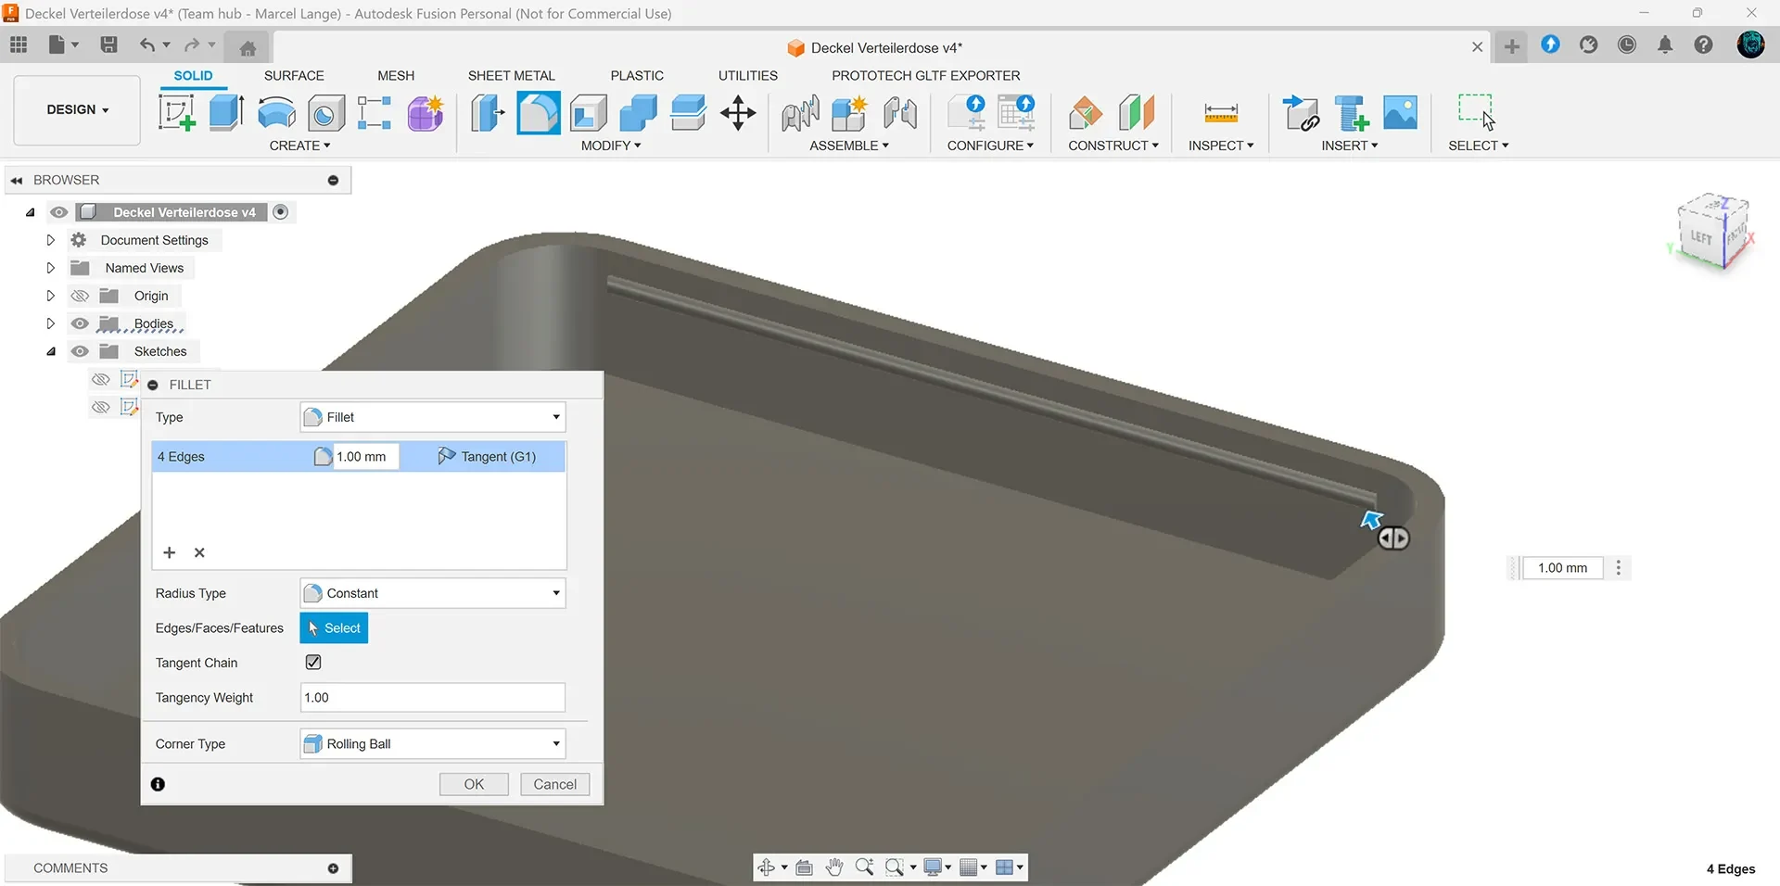Click the Tangency Weight input field
Screen dimensions: 1780x886
coord(433,697)
